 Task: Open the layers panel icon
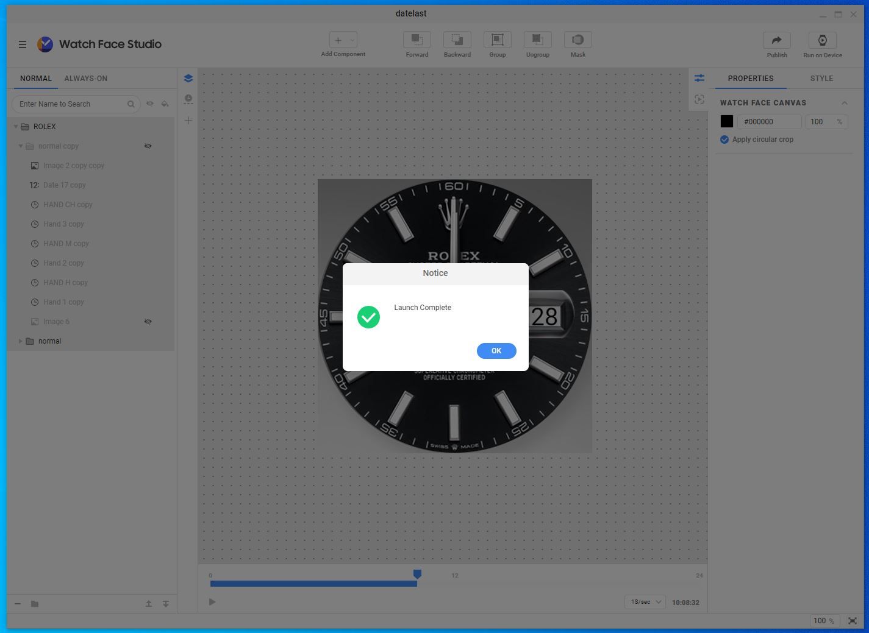point(188,79)
